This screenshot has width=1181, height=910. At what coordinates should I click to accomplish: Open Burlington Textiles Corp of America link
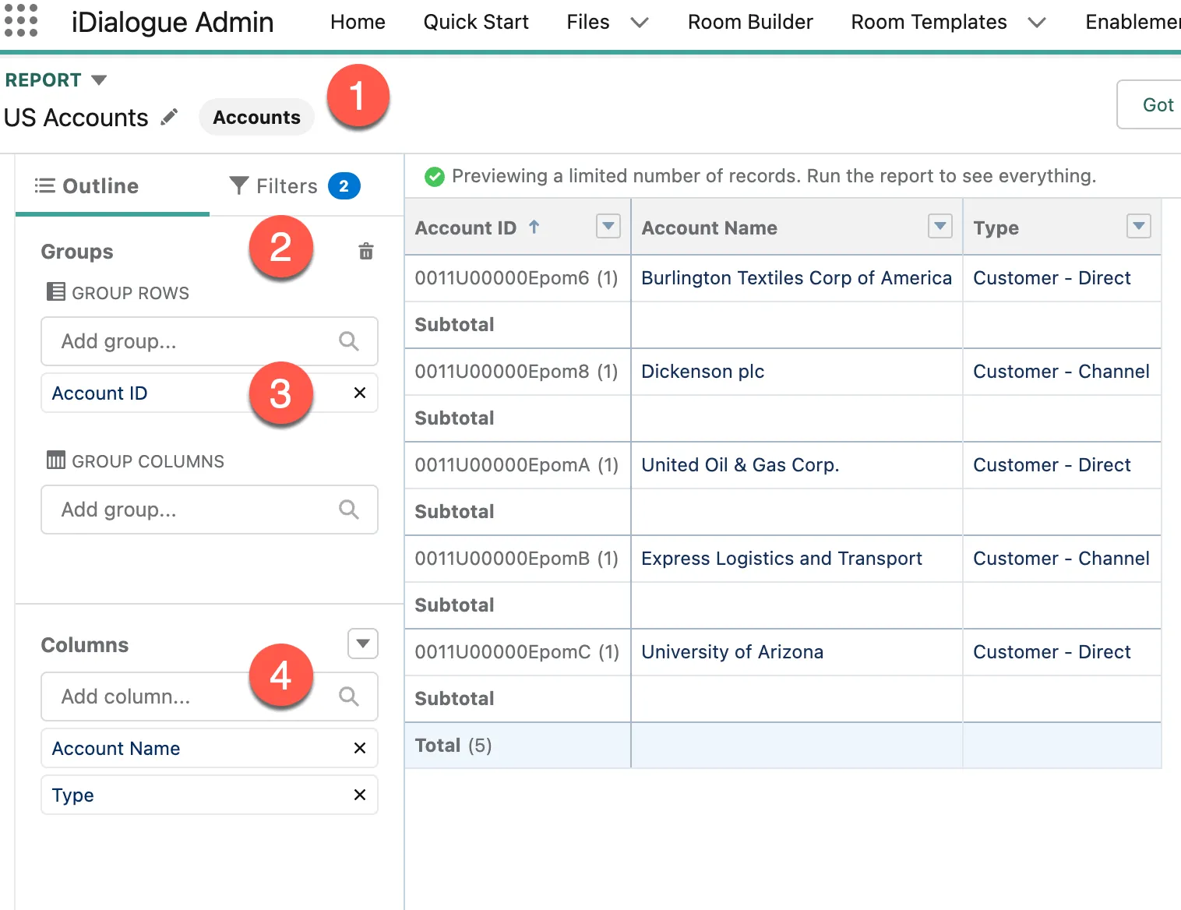(x=796, y=277)
